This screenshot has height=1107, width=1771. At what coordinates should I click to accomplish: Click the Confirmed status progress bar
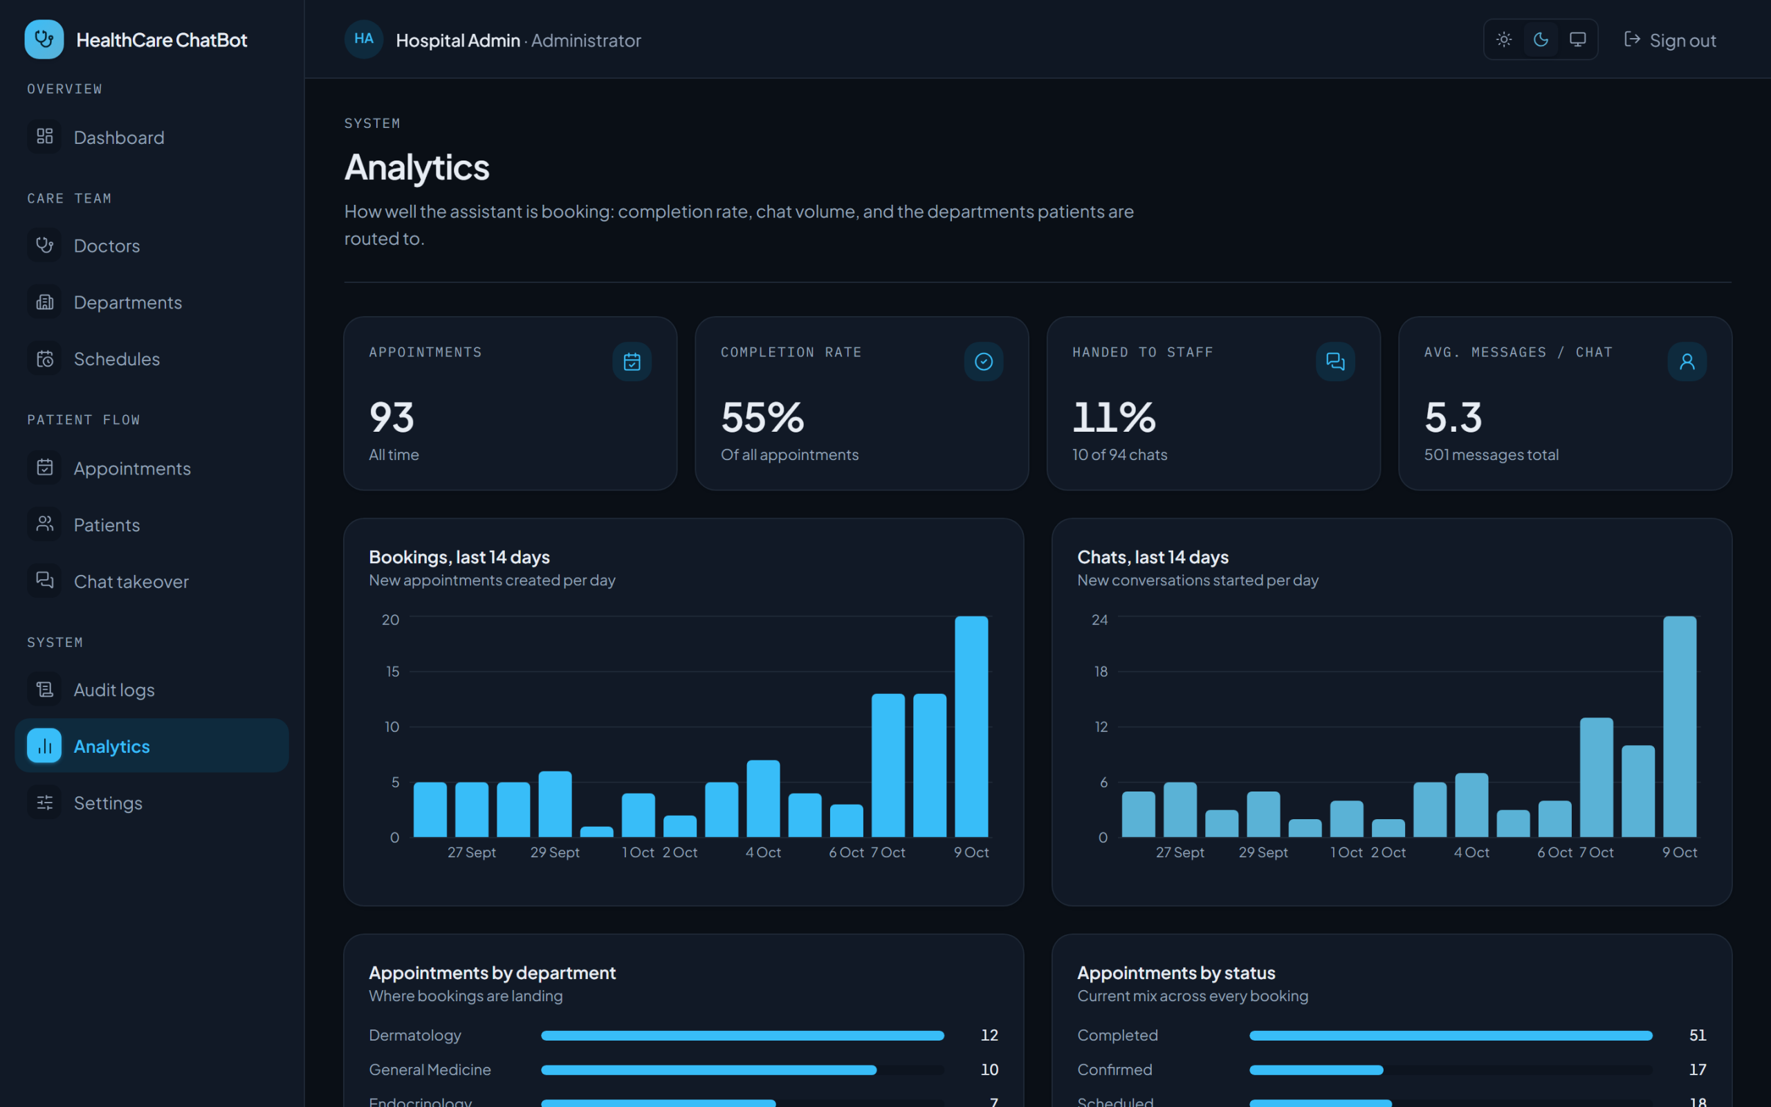tap(1451, 1070)
